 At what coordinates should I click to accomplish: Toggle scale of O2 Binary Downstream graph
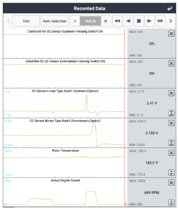point(171,143)
